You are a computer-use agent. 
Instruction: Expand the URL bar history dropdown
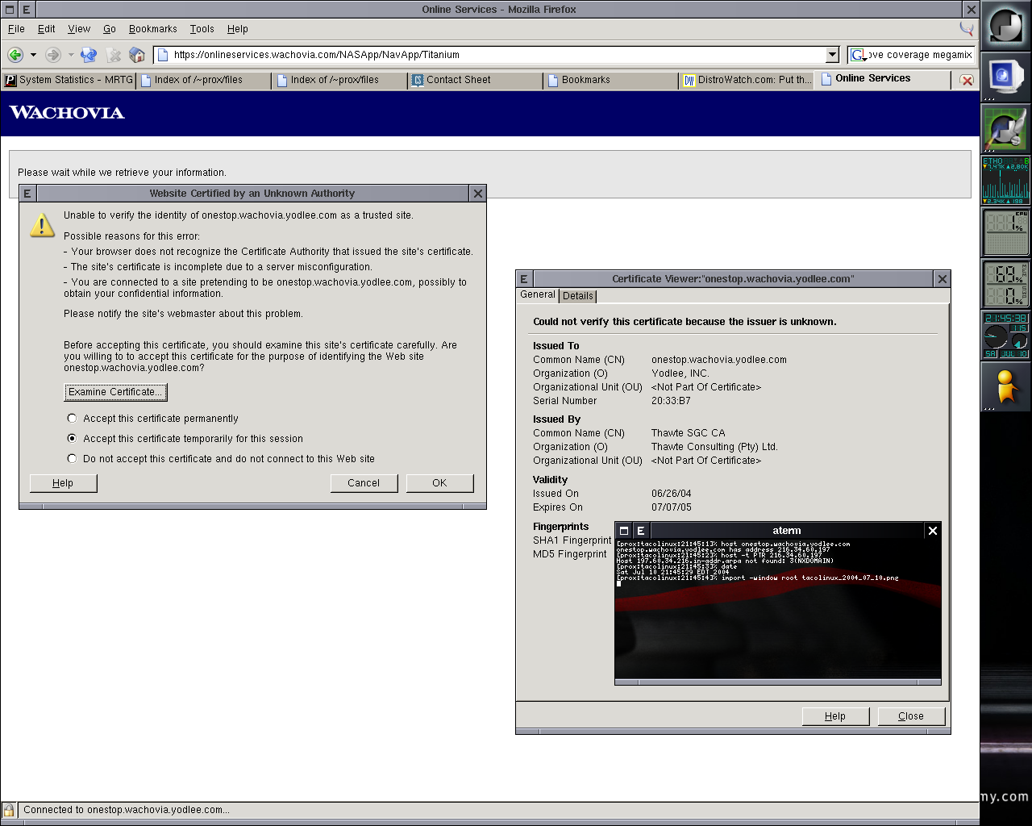(833, 55)
